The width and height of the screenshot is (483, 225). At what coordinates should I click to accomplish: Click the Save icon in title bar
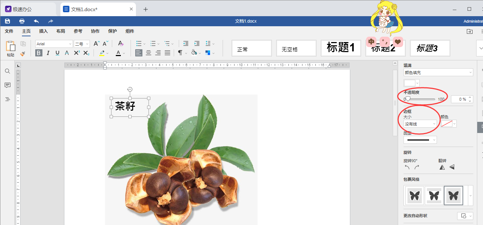pos(8,21)
